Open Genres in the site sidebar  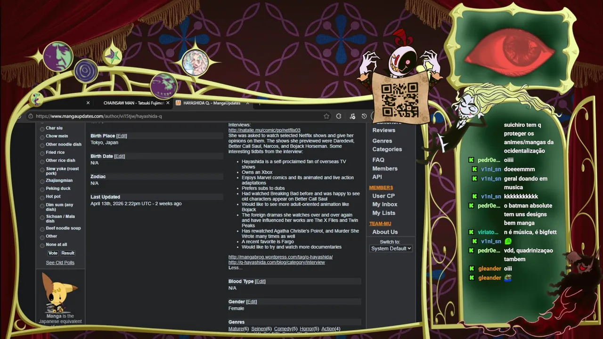(x=382, y=141)
